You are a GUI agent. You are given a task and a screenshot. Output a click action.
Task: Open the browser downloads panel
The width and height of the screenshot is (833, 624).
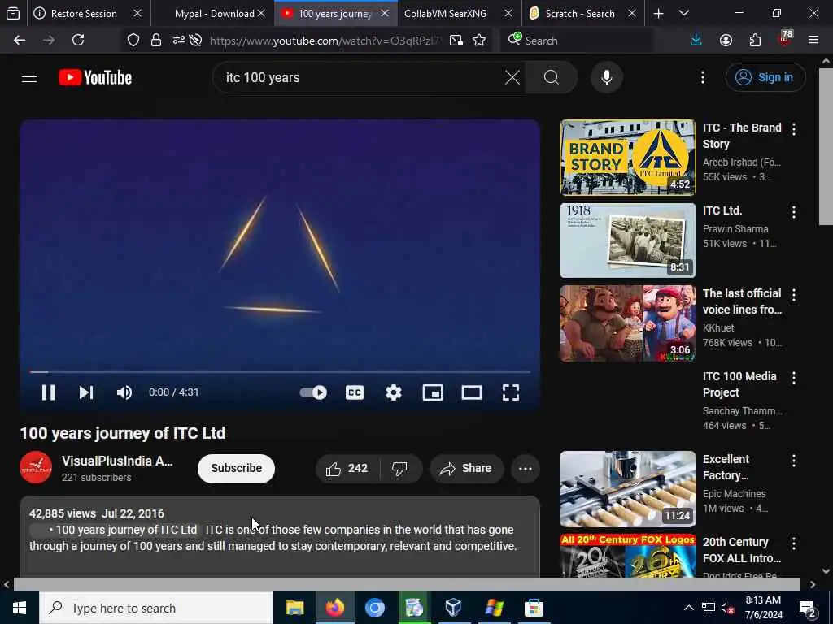pyautogui.click(x=696, y=41)
